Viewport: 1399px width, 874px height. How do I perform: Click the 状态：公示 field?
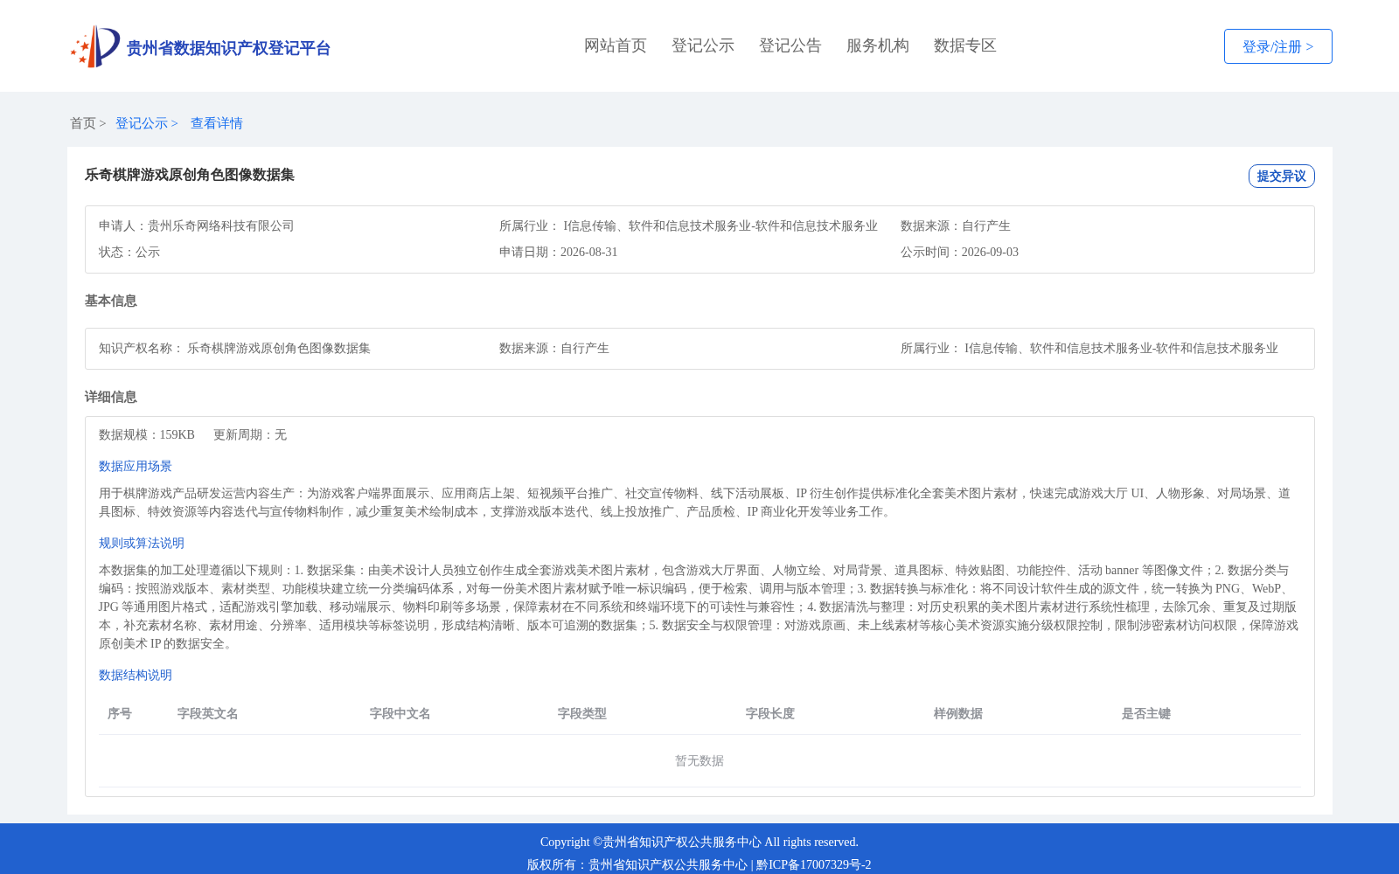(129, 252)
